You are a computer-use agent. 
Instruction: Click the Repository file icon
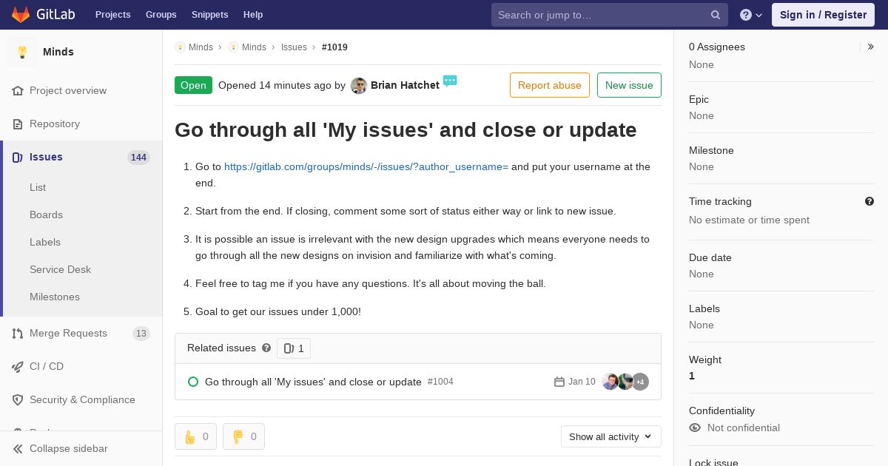pyautogui.click(x=18, y=124)
